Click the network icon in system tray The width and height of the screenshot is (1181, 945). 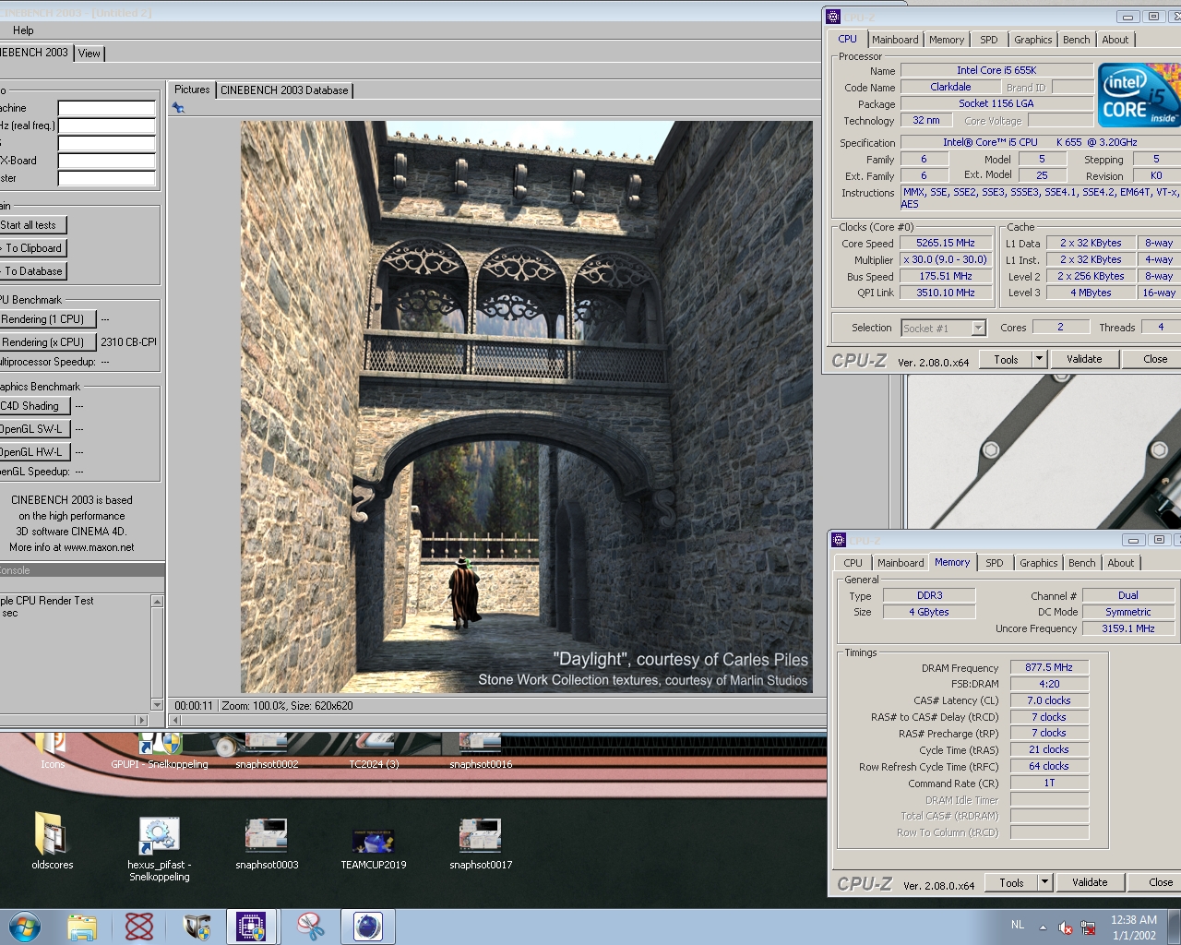coord(1088,927)
